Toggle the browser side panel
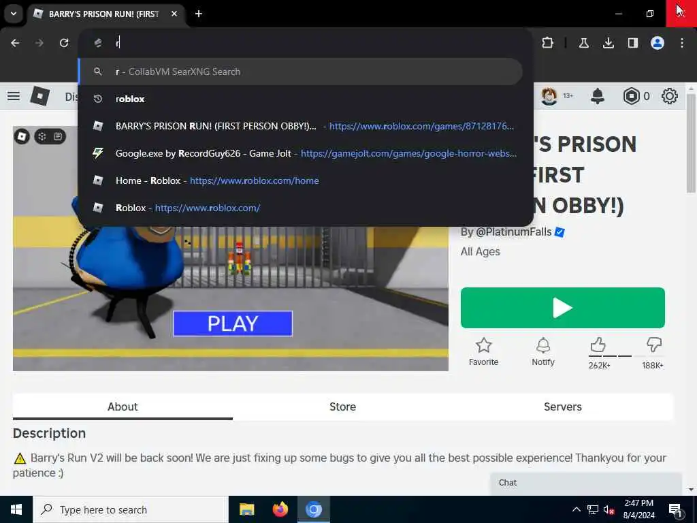Viewport: 697px width, 523px height. pyautogui.click(x=632, y=43)
